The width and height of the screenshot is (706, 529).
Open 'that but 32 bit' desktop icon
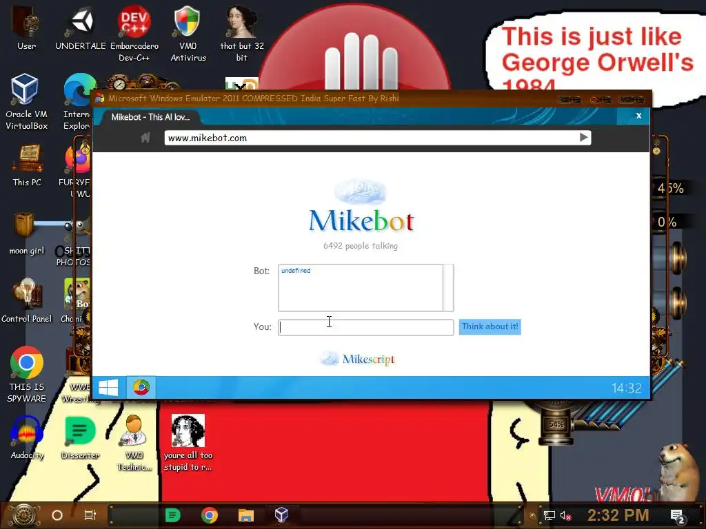(242, 33)
